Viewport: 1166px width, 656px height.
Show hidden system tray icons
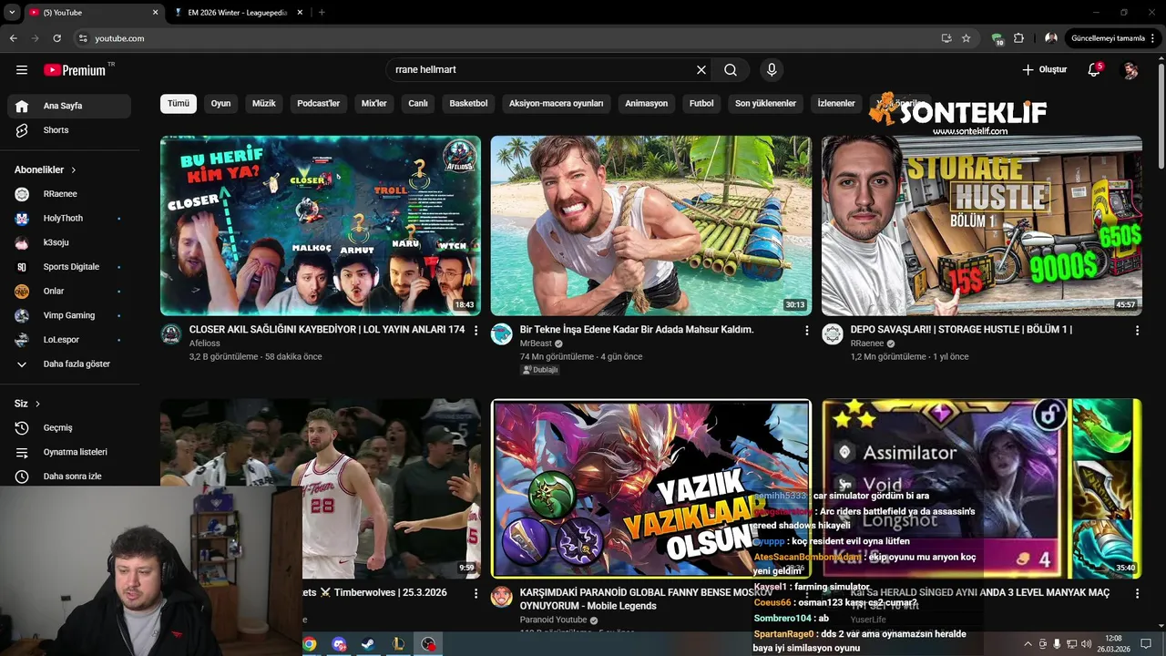point(1028,644)
